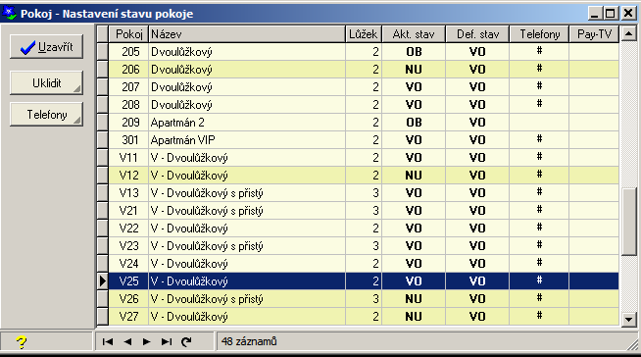Select room 207 cell
641x357 pixels.
(x=128, y=87)
